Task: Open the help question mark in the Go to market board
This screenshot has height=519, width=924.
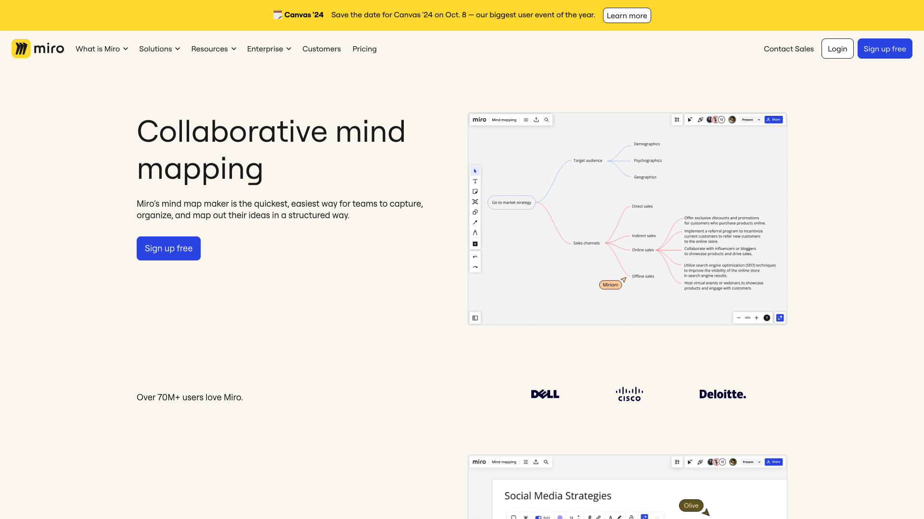Action: click(x=767, y=318)
